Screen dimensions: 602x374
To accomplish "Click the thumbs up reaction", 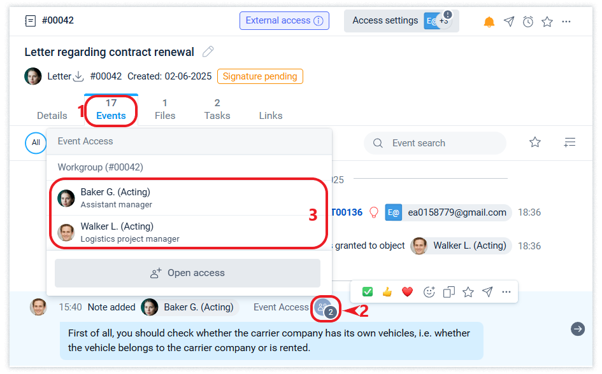I will [x=387, y=292].
